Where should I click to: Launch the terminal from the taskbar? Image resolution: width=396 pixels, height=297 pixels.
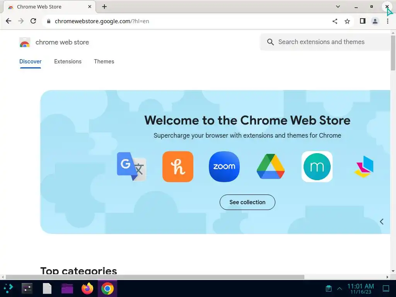[x=27, y=288]
